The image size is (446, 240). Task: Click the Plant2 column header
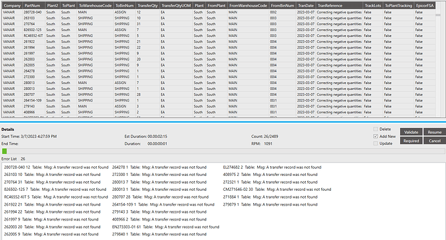click(52, 5)
